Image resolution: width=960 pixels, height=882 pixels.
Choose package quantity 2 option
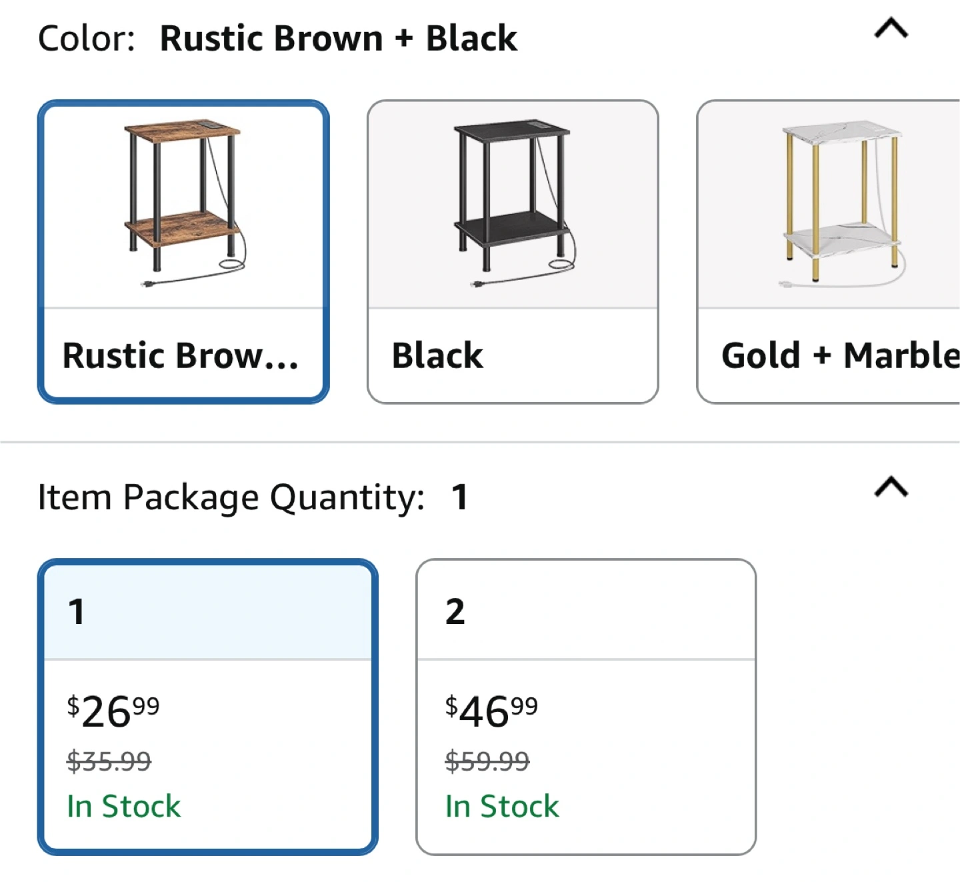click(586, 707)
